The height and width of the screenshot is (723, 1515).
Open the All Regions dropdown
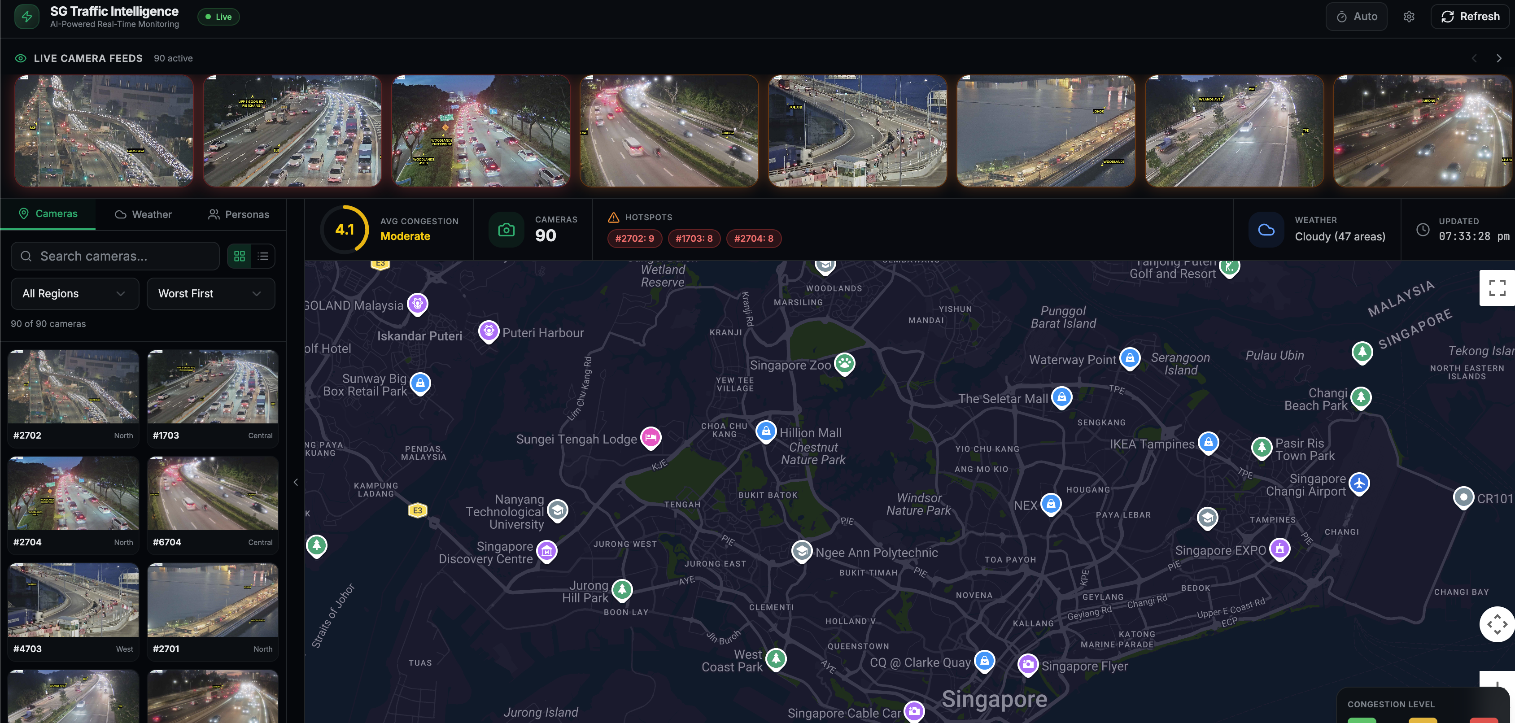coord(74,293)
